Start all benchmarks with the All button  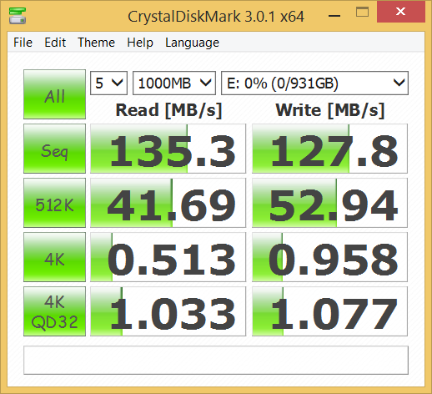[x=54, y=94]
